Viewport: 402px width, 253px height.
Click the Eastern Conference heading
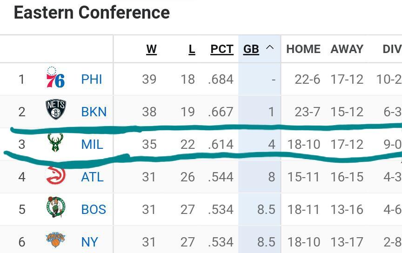[92, 13]
